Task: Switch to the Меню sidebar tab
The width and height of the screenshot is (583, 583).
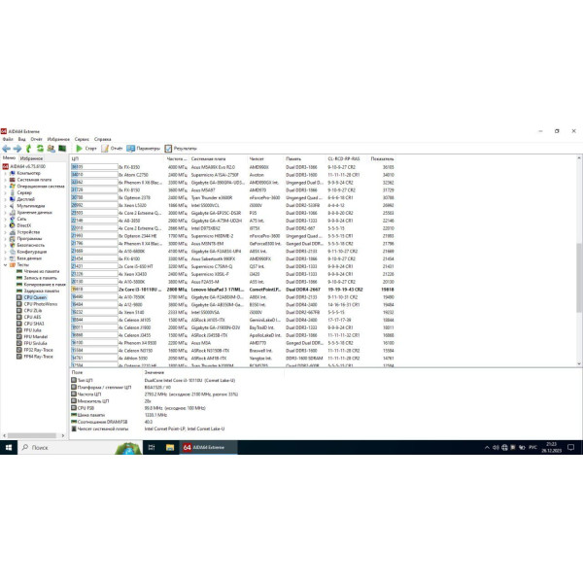Action: pyautogui.click(x=9, y=158)
